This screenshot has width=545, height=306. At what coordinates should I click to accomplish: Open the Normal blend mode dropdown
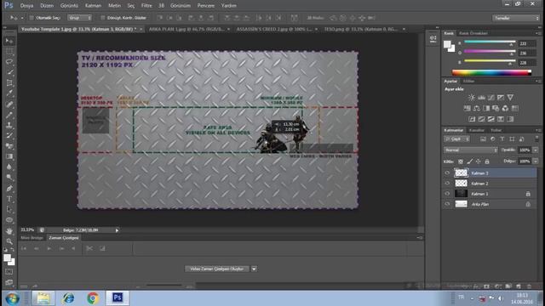click(471, 150)
